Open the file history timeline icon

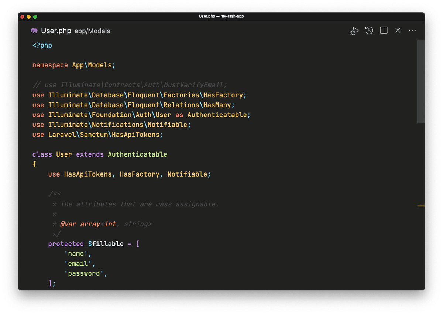(369, 31)
